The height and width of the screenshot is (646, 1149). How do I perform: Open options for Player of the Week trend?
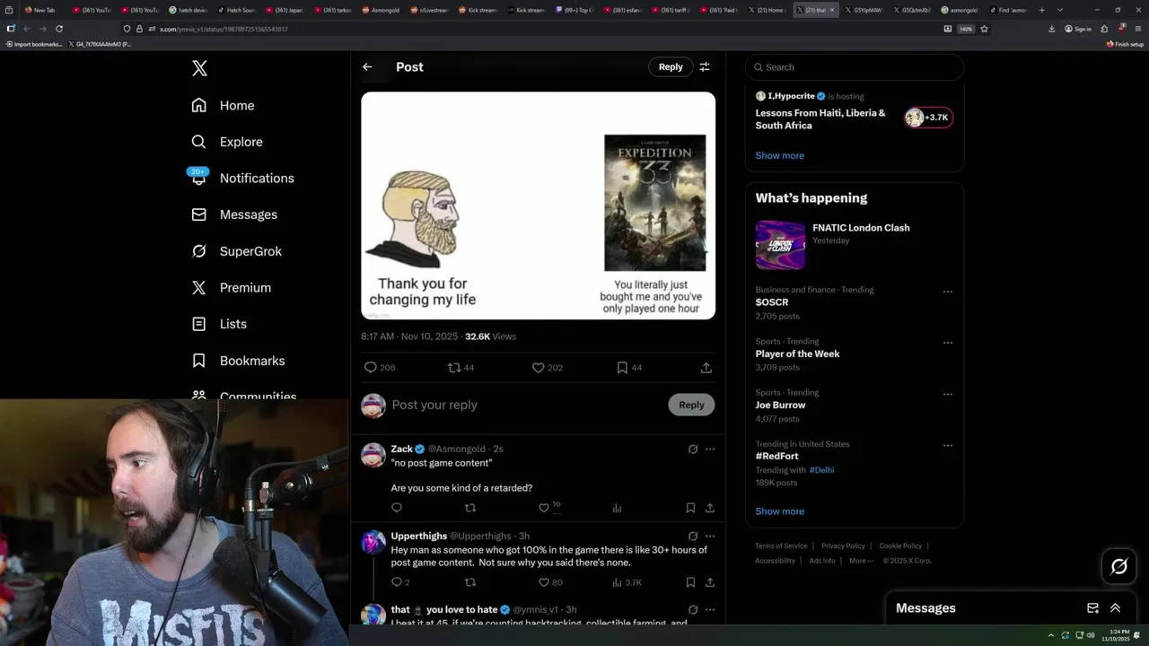948,343
